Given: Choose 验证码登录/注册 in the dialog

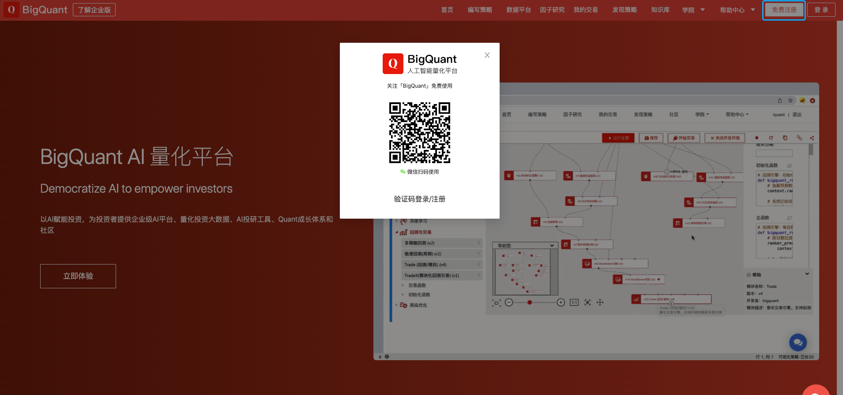Looking at the screenshot, I should pos(420,199).
